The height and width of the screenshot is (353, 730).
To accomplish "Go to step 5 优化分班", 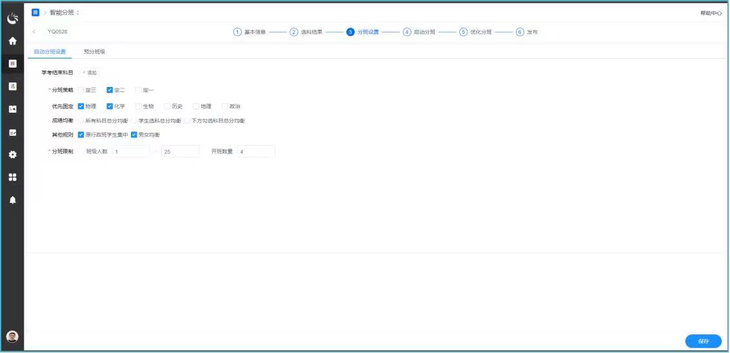I will coord(475,32).
